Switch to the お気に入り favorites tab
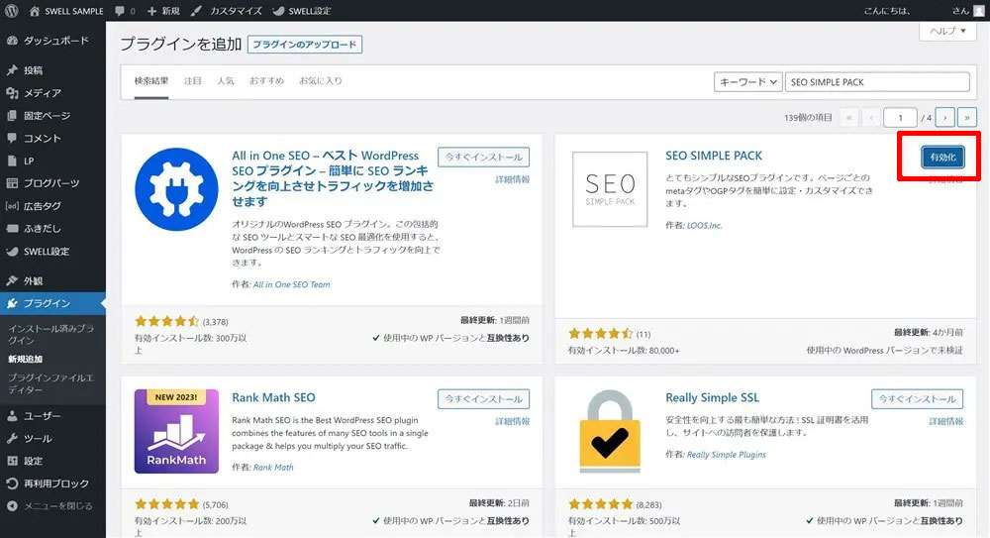Image resolution: width=990 pixels, height=538 pixels. coord(322,80)
